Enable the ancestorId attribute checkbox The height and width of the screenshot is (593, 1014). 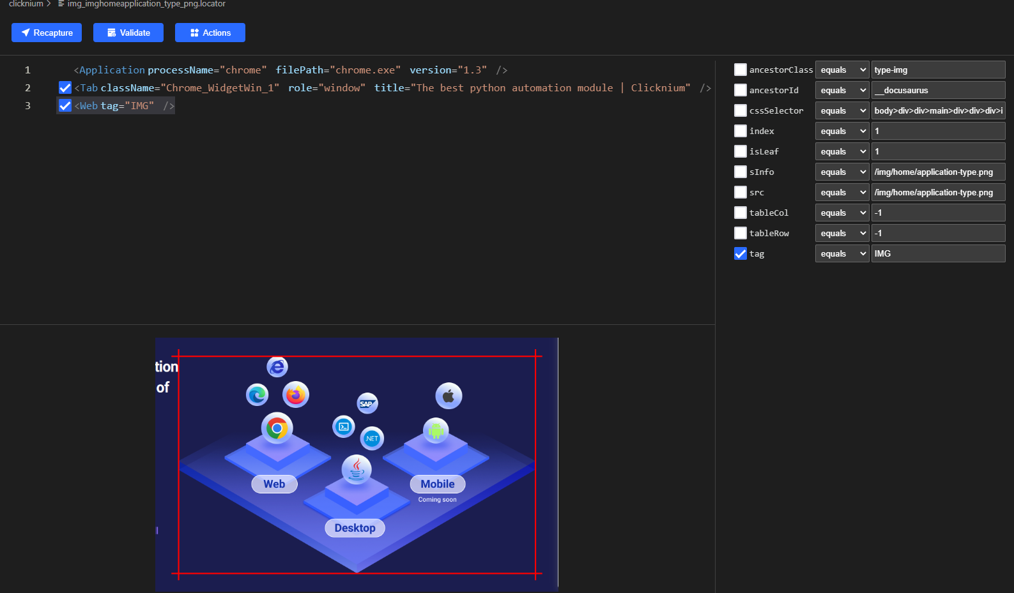741,90
